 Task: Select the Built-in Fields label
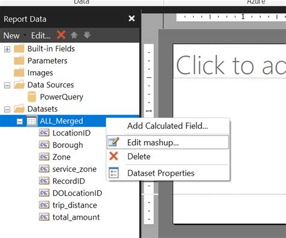pyautogui.click(x=51, y=49)
